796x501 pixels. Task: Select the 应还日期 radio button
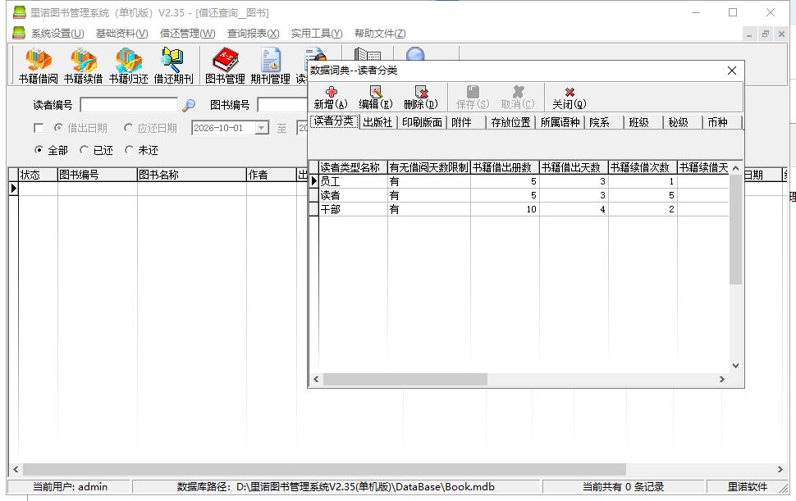pyautogui.click(x=129, y=128)
